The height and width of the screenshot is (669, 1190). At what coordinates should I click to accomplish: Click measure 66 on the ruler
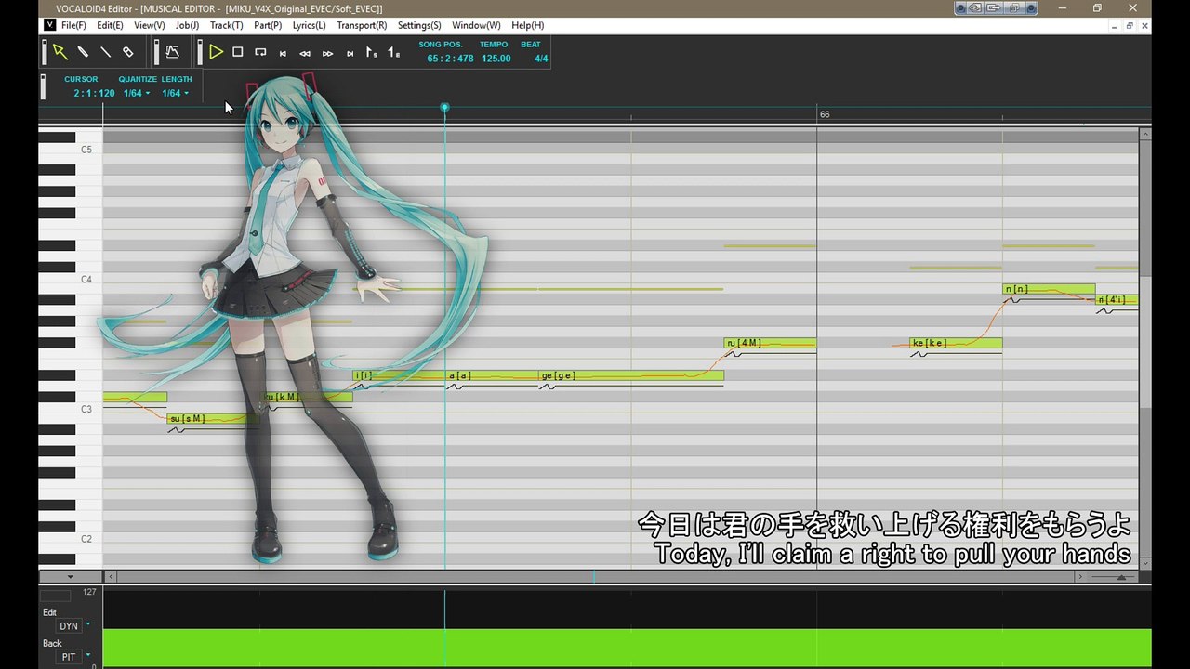pyautogui.click(x=825, y=114)
